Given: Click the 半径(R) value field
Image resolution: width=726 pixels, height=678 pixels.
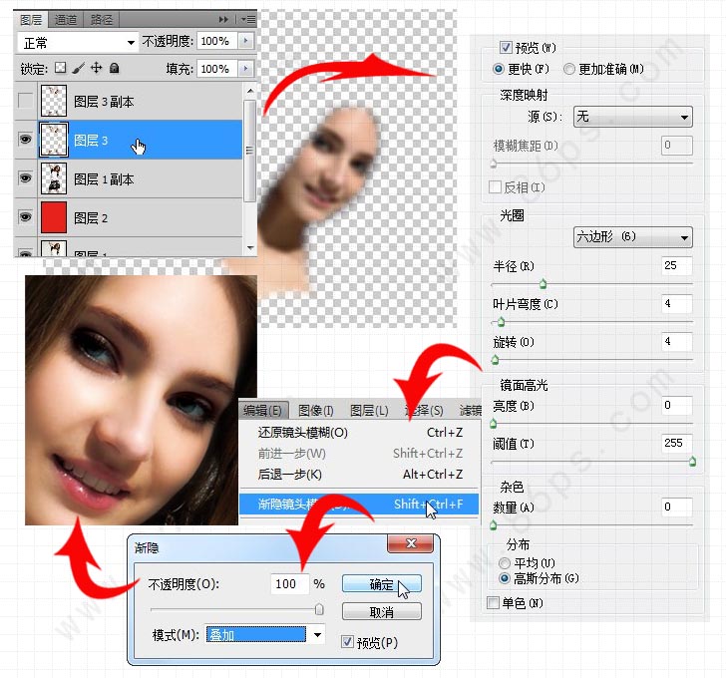Looking at the screenshot, I should tap(677, 265).
